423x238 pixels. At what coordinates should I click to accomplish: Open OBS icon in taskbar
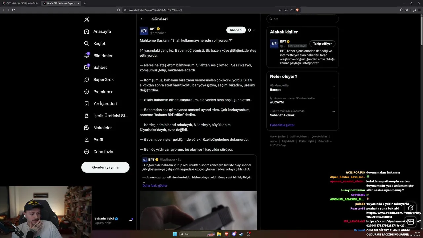pyautogui.click(x=248, y=234)
